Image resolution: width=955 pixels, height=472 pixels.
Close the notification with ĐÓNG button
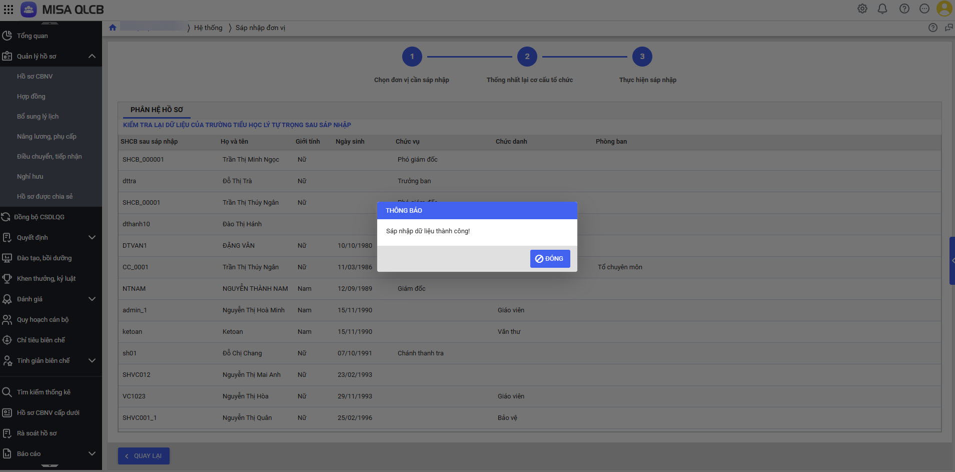coord(550,259)
